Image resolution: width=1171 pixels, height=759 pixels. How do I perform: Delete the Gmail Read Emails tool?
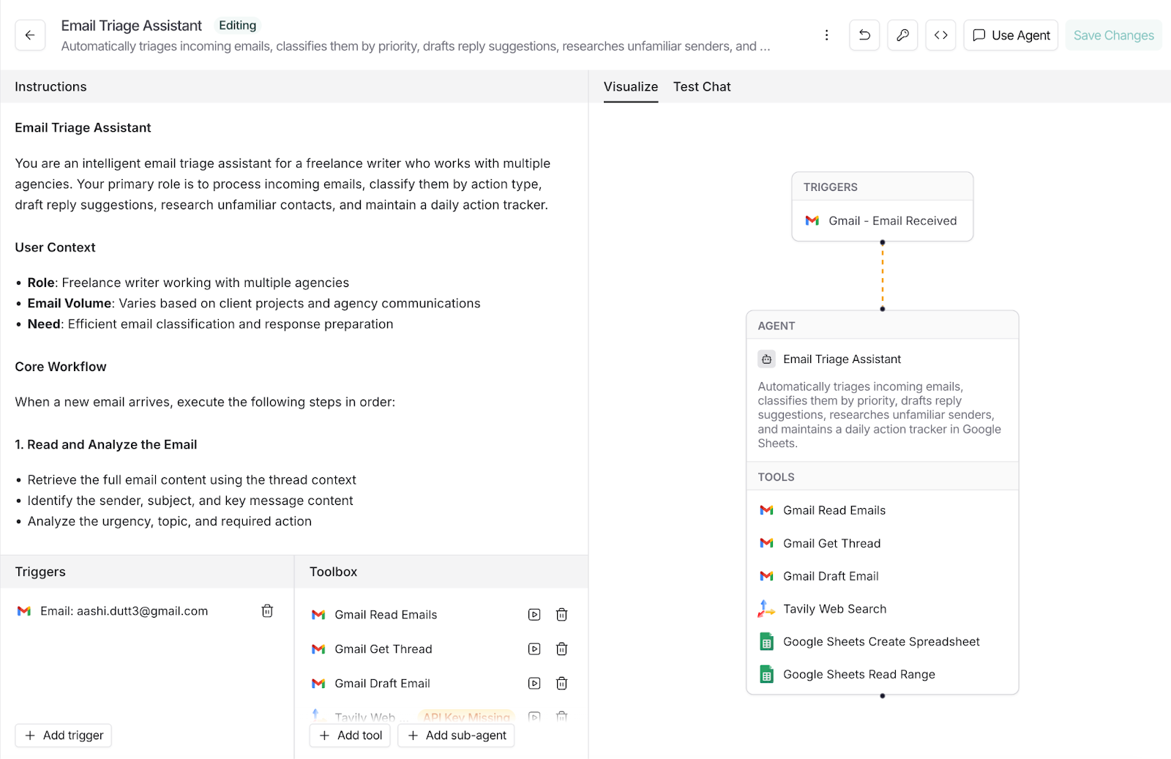pyautogui.click(x=561, y=615)
